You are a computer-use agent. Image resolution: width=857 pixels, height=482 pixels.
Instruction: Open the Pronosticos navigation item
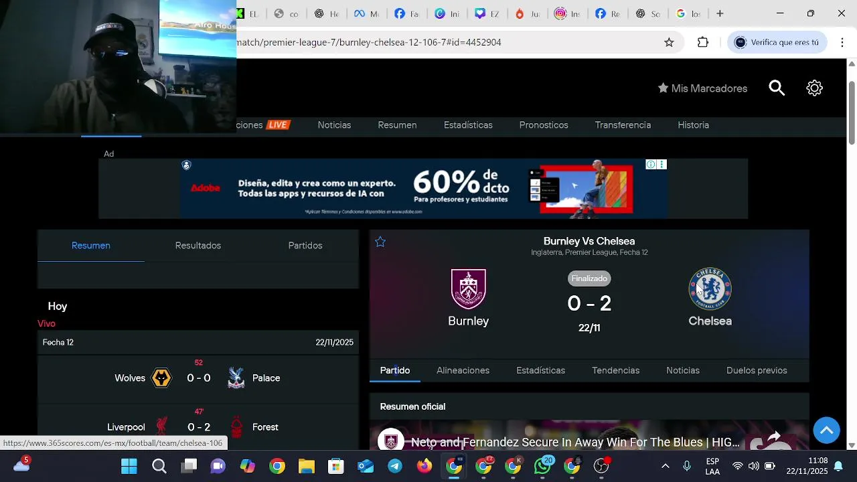544,125
